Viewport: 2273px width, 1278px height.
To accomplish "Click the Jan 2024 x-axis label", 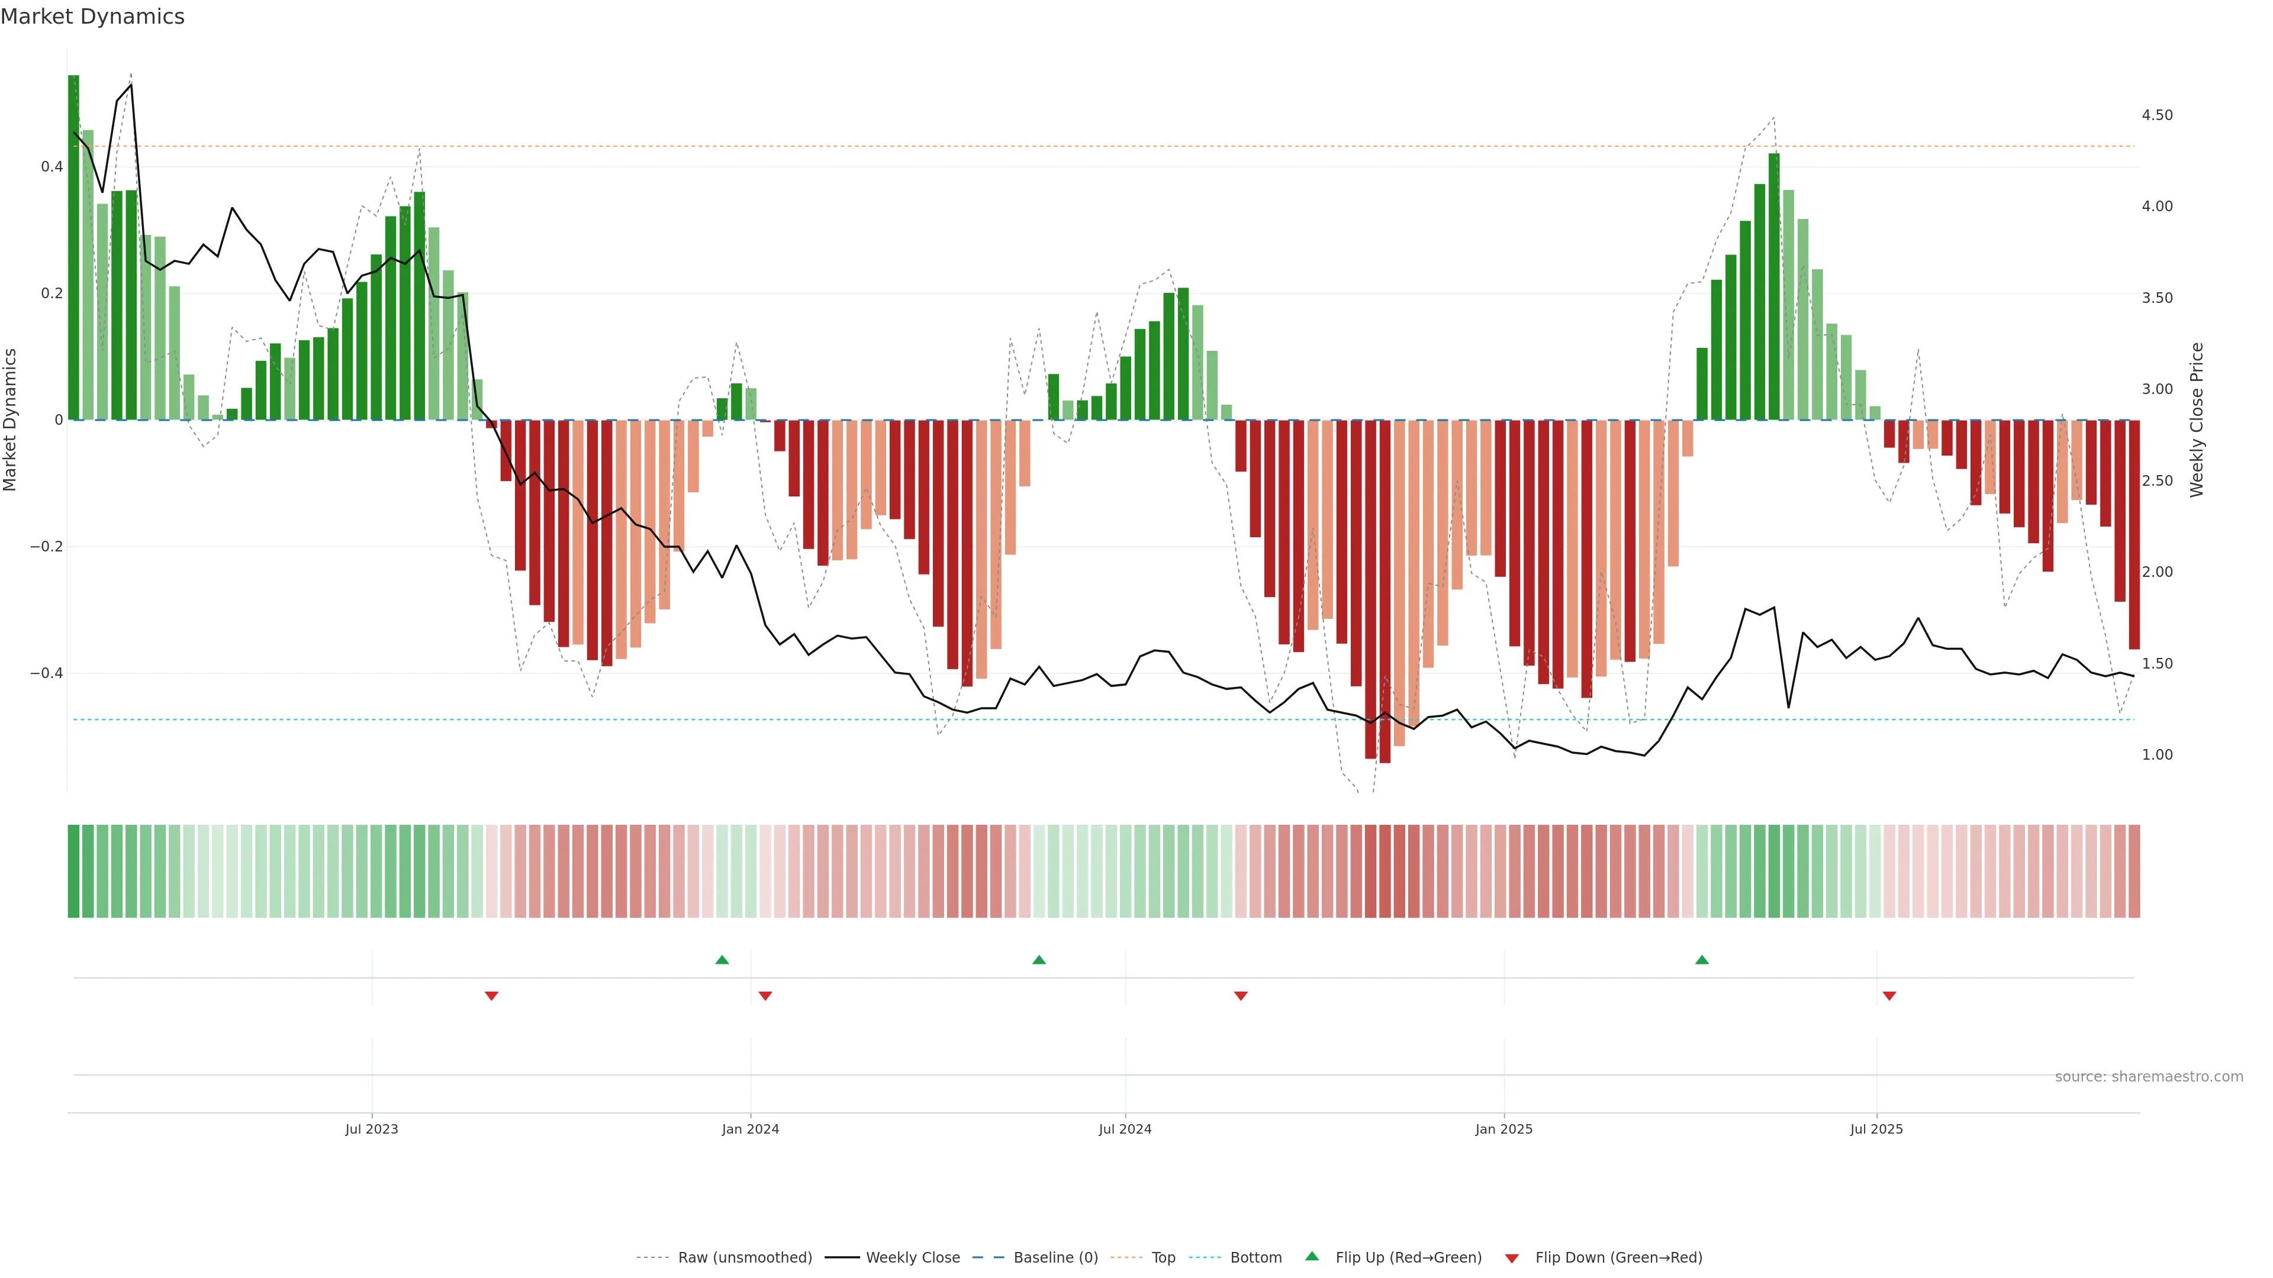I will pos(750,1129).
